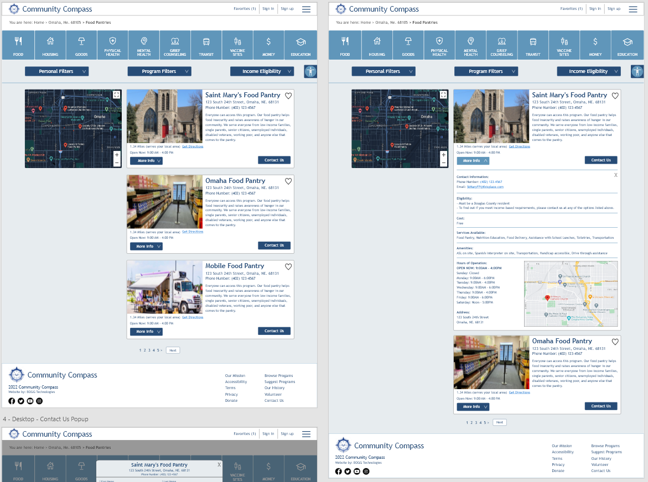Favorite Omaha Food Pantry in left mockup

[288, 181]
